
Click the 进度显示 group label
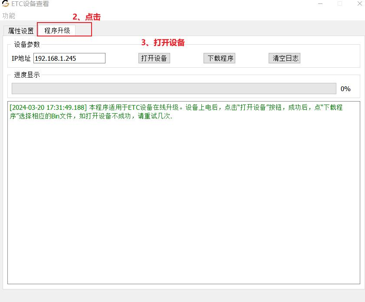point(27,75)
